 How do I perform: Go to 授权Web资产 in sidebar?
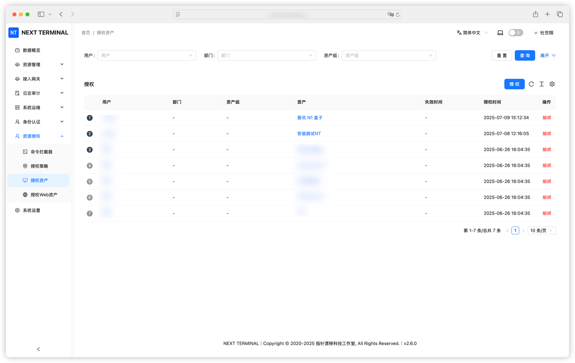[x=44, y=195]
